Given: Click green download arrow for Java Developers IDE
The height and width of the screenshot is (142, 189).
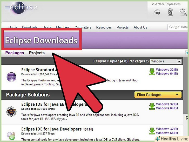Looking at the screenshot, I should 152,131.
